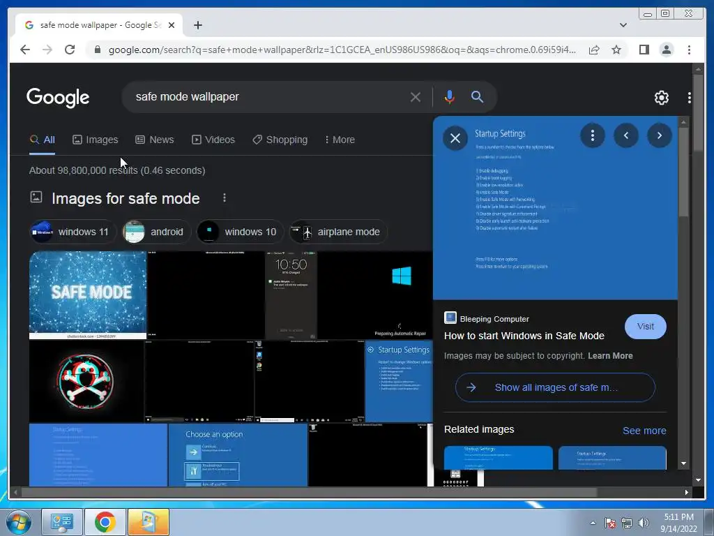
Task: Click the forward navigation arrow
Action: coord(47,50)
